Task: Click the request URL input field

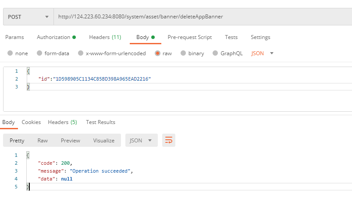Action: coord(202,17)
